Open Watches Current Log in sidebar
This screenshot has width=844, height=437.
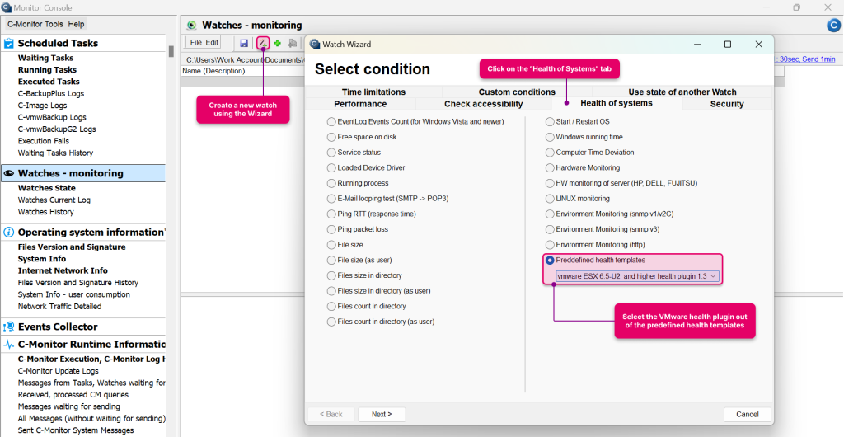pyautogui.click(x=54, y=200)
